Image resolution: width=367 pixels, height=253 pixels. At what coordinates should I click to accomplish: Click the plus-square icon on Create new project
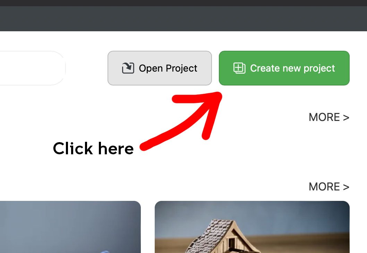239,68
